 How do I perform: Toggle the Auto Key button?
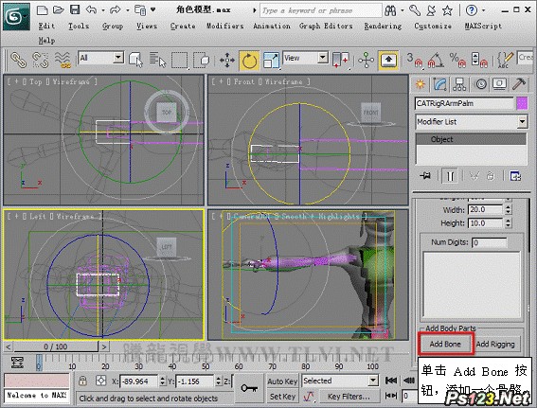tap(282, 381)
